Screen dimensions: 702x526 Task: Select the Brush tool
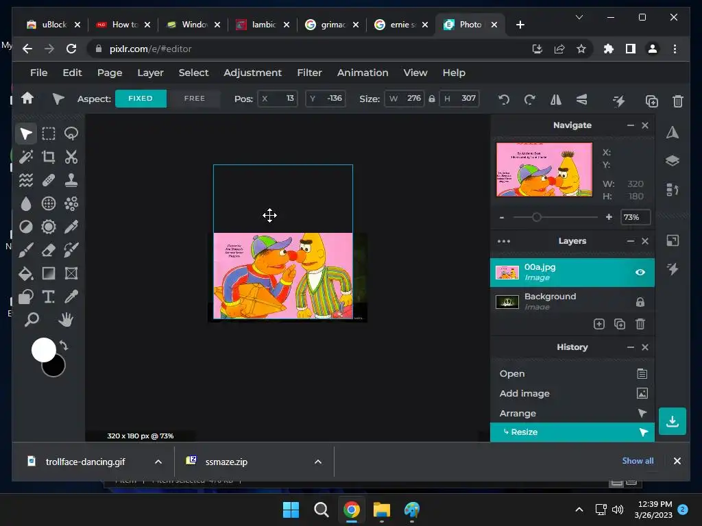tap(26, 250)
